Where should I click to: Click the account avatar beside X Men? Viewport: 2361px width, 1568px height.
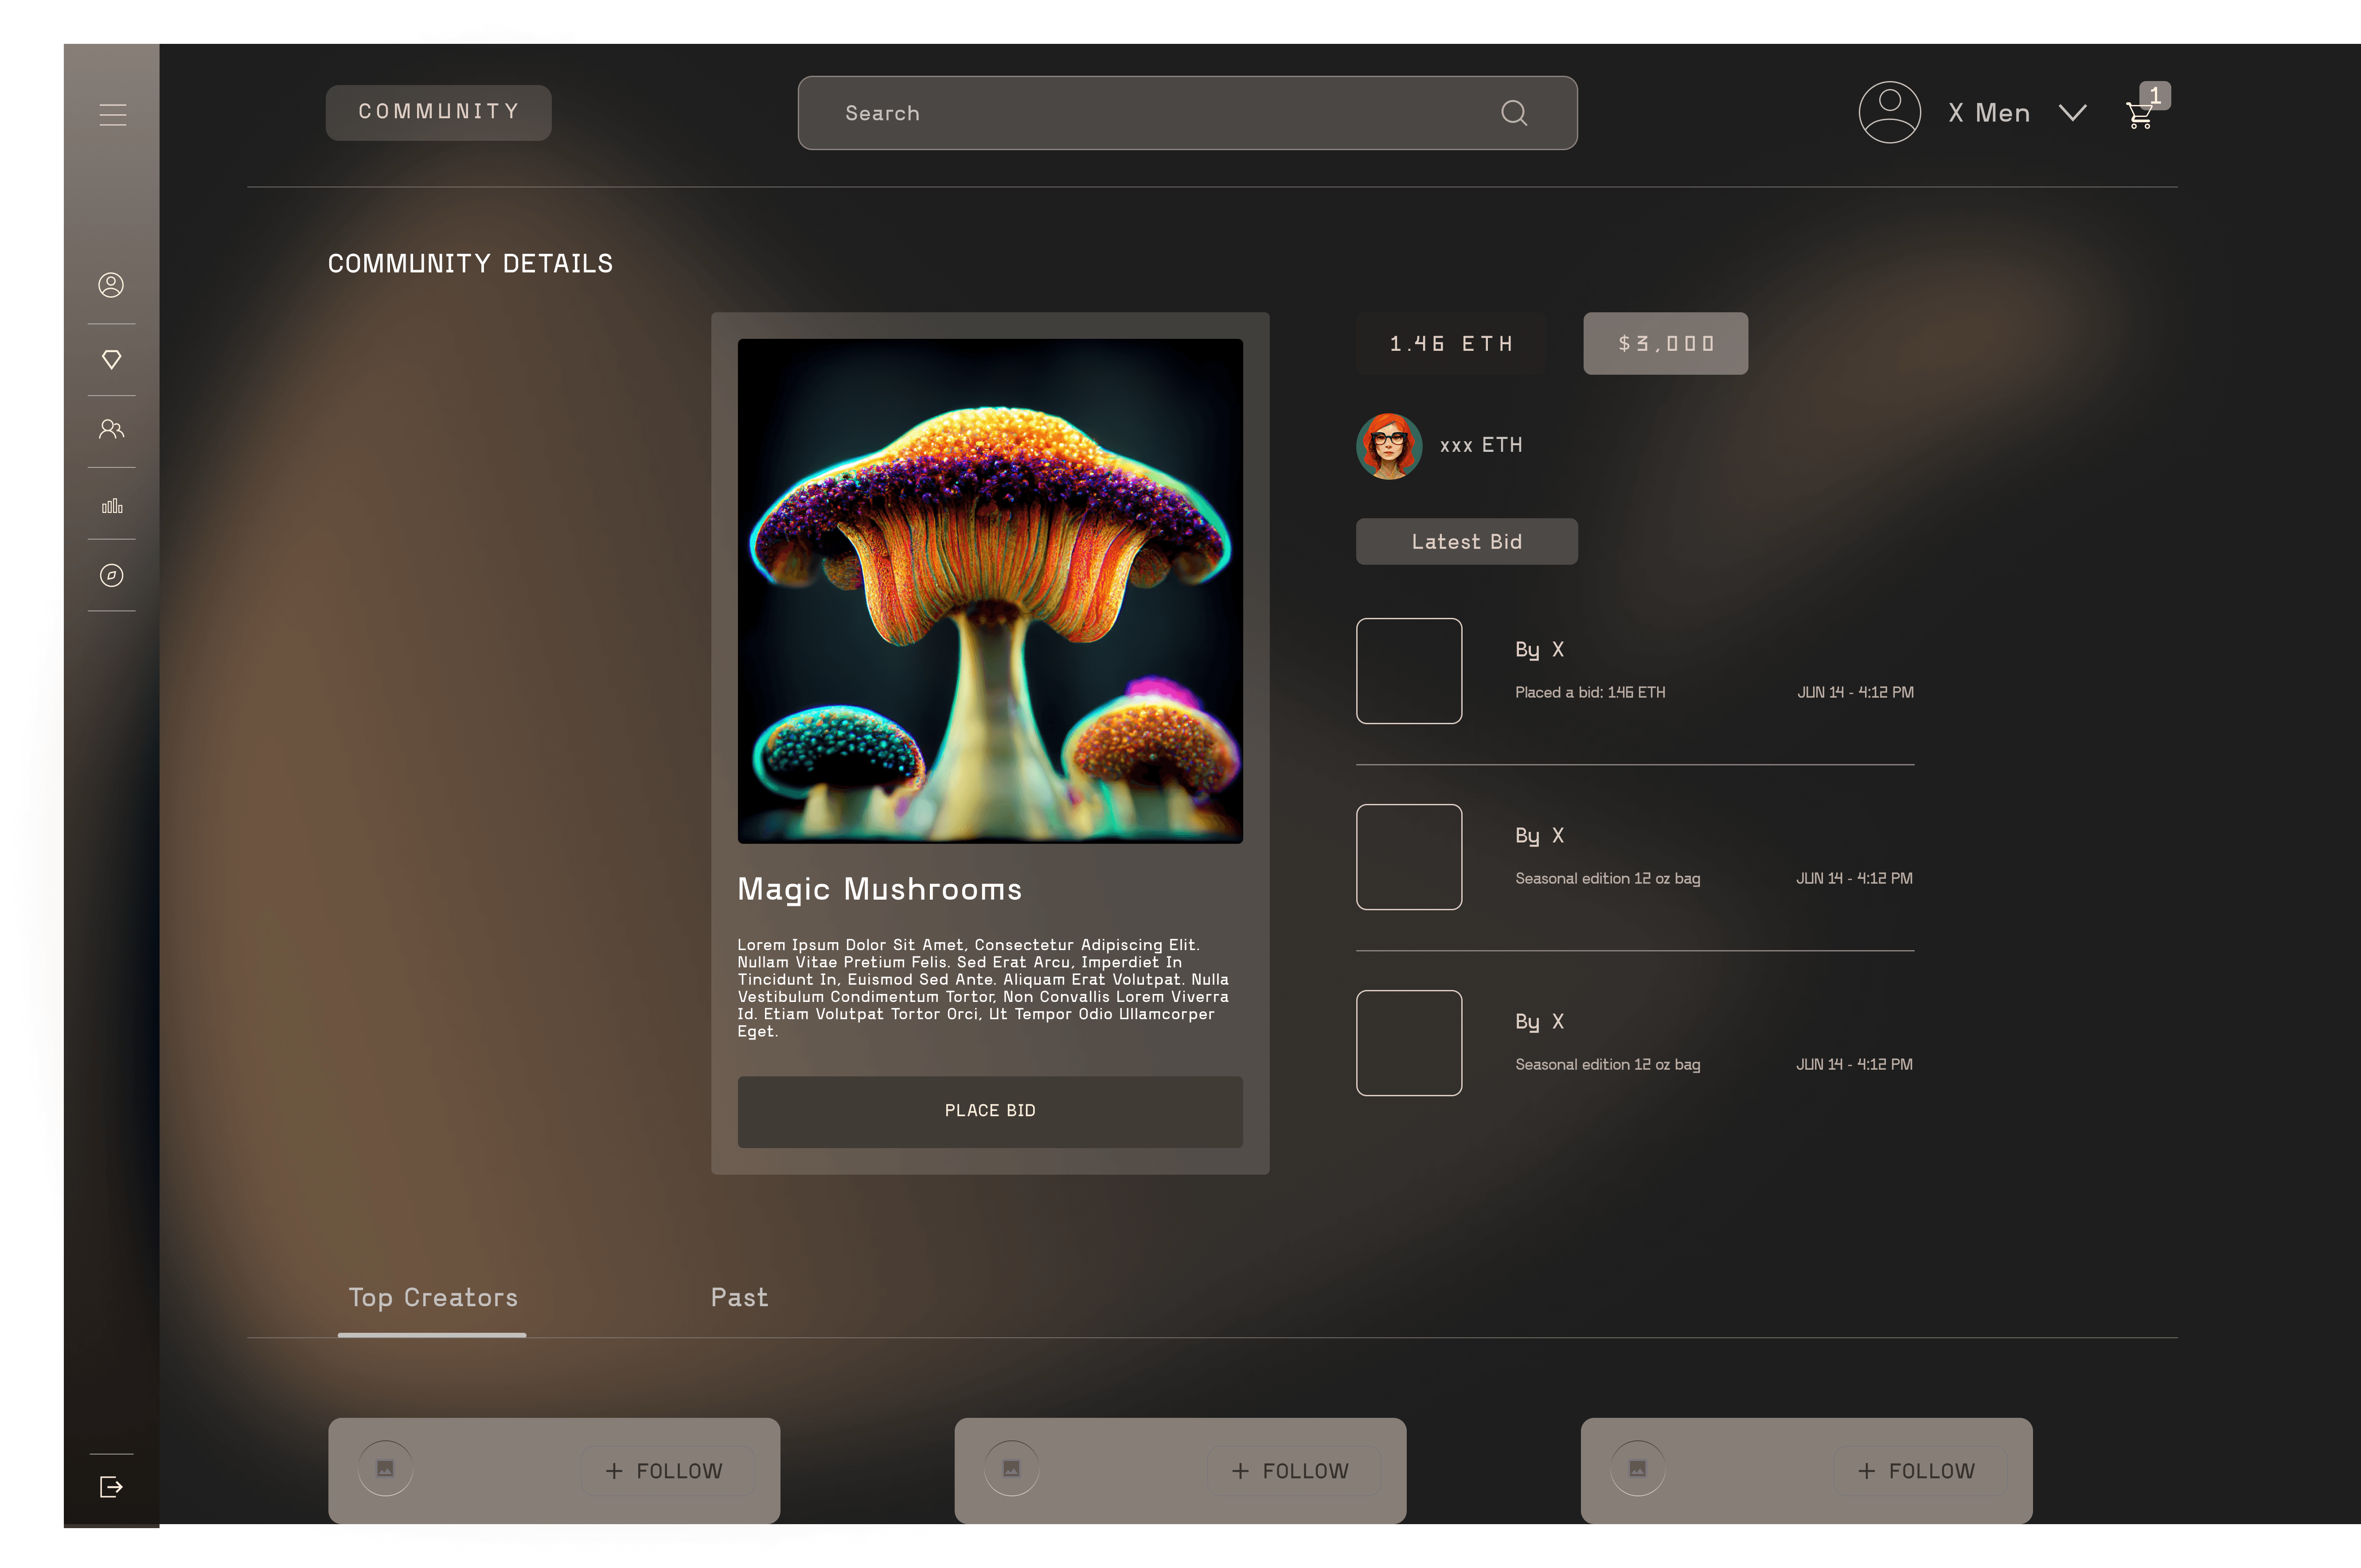1889,112
